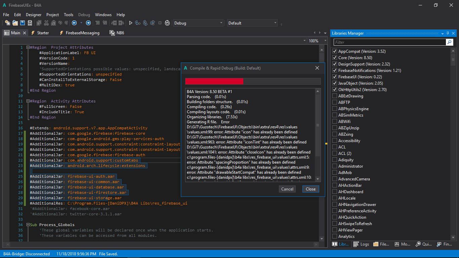Click the Libraries Manager filter field
Image resolution: width=459 pixels, height=258 pixels.
pyautogui.click(x=389, y=42)
